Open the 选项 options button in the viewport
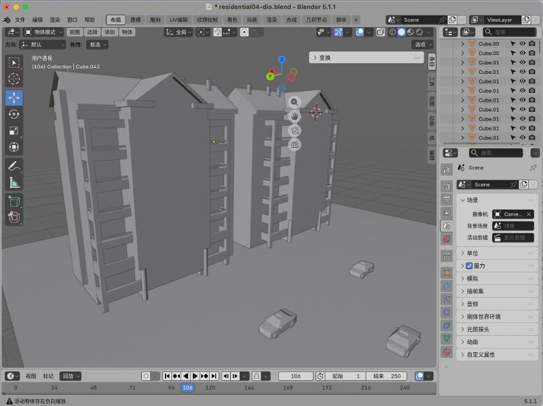This screenshot has width=543, height=406. pos(422,44)
